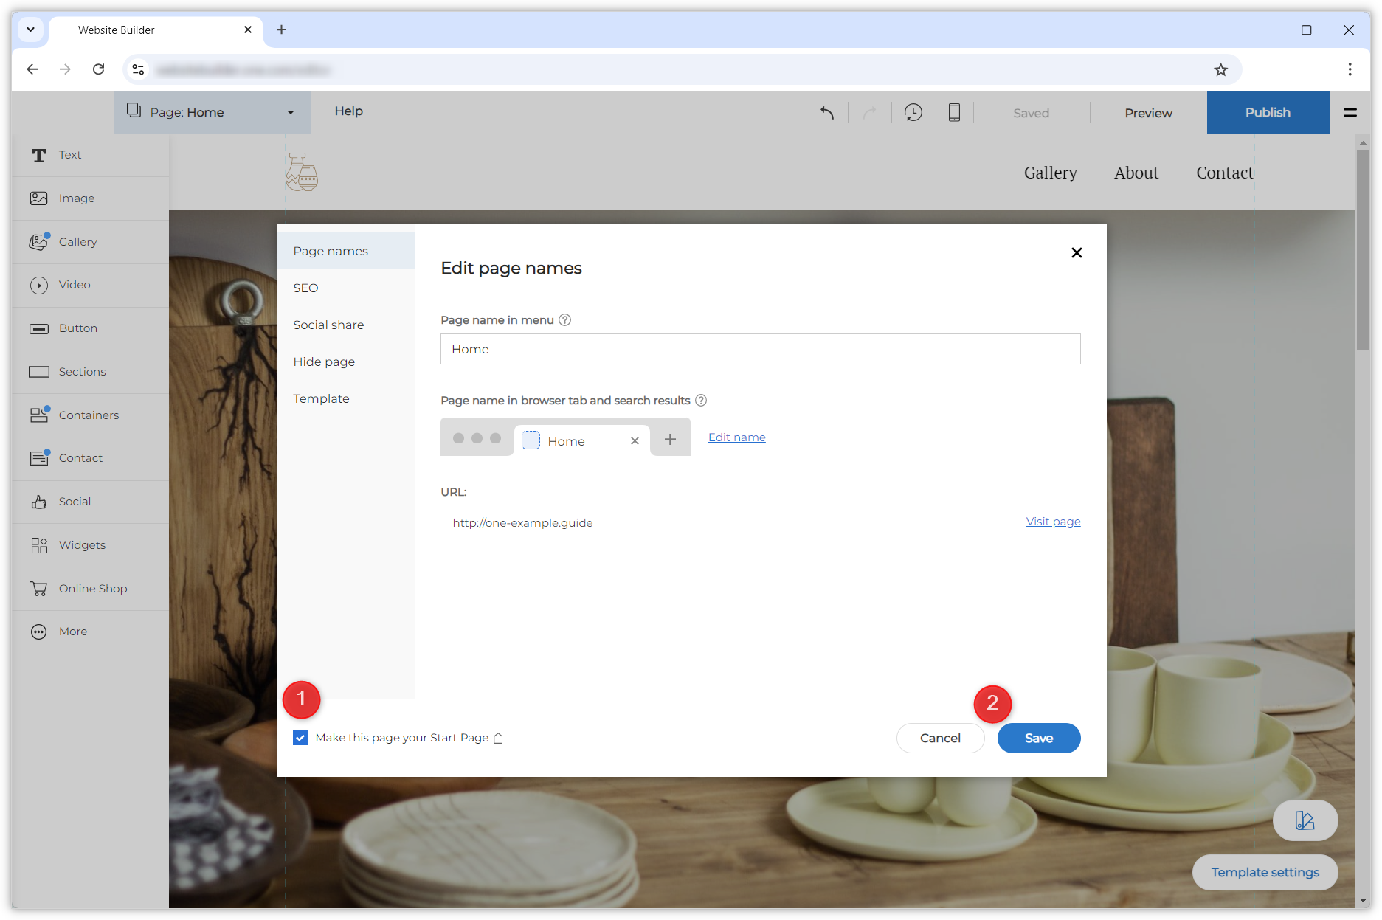
Task: Open the browser tab search chevron
Action: click(x=30, y=30)
